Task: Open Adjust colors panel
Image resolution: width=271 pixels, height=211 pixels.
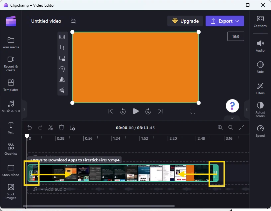Action: pos(260,110)
